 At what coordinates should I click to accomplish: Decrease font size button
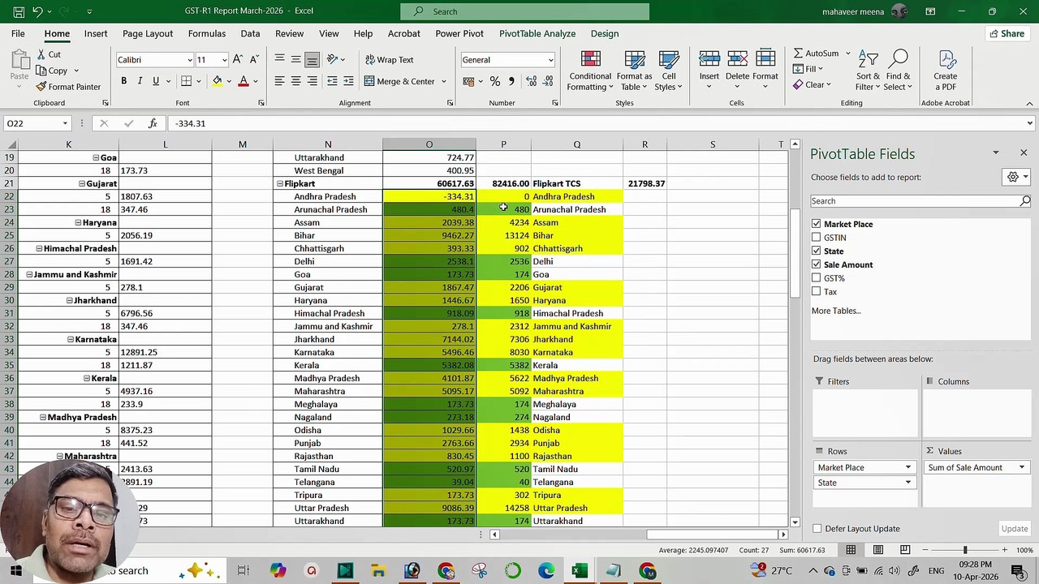point(254,59)
